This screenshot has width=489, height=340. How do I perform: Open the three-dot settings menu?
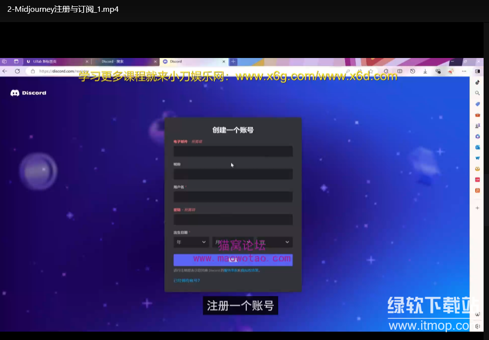point(464,71)
